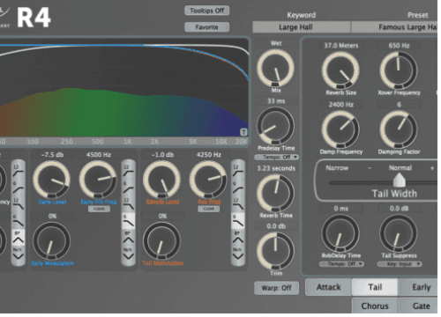Click the Mix knob
The image size is (441, 317).
275,69
